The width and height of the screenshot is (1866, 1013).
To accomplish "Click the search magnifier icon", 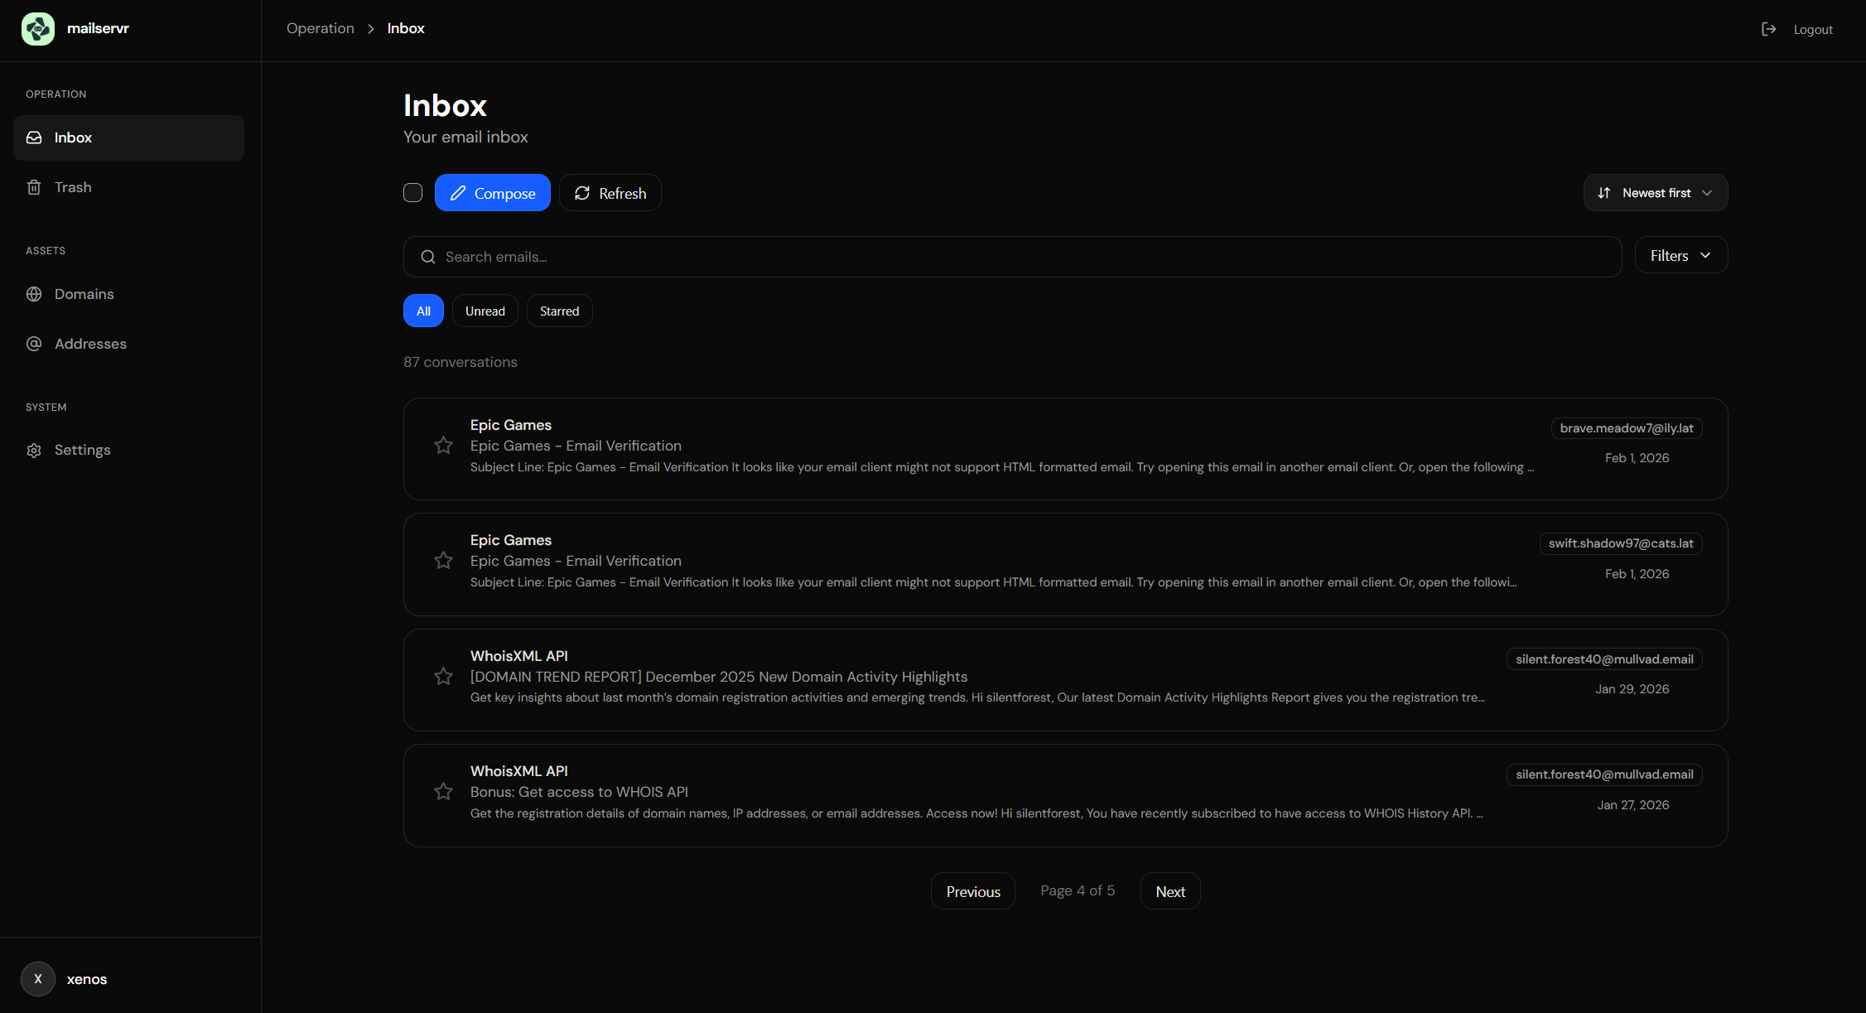I will pyautogui.click(x=427, y=257).
